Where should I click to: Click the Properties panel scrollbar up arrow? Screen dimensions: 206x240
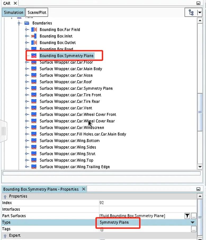pyautogui.click(x=200, y=196)
